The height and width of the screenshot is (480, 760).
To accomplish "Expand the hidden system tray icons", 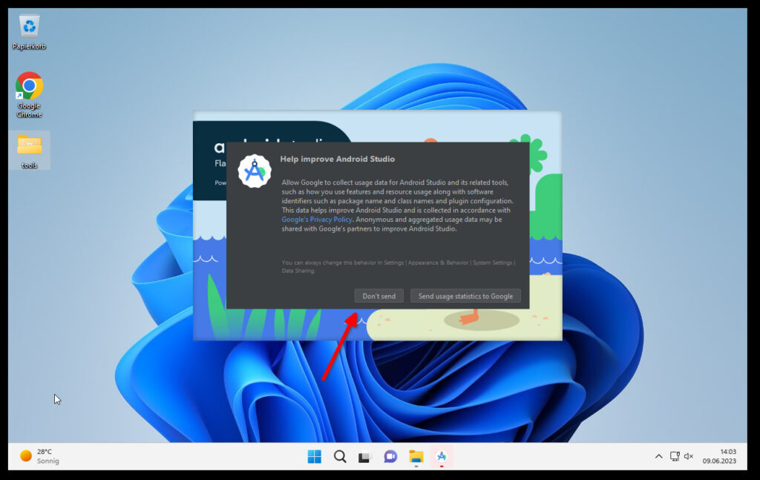I will coord(659,456).
